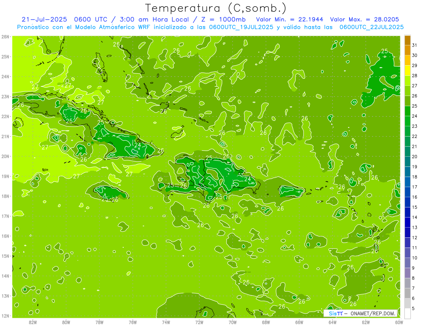This screenshot has width=424, height=327.
Task: Click the longitude axis label 74W
Action: (166, 322)
